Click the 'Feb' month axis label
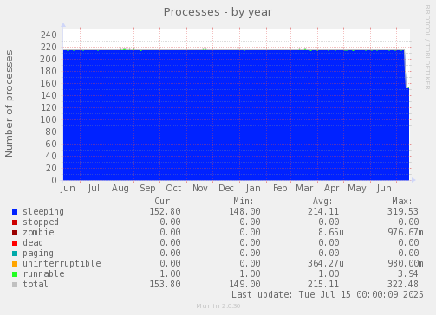This screenshot has height=315, width=436. tap(280, 189)
